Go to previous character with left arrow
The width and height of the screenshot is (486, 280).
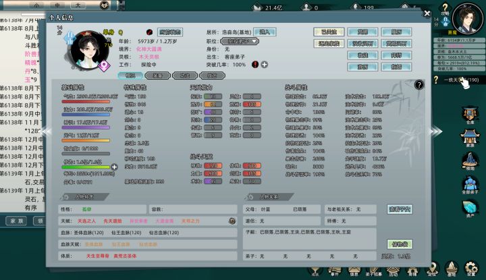[x=47, y=132]
